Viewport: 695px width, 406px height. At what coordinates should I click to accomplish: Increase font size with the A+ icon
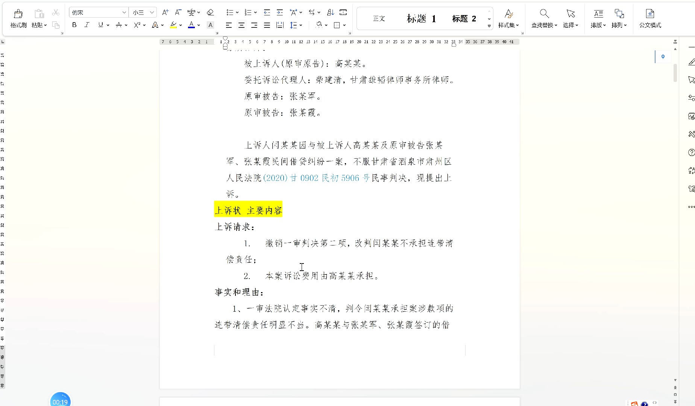(165, 12)
